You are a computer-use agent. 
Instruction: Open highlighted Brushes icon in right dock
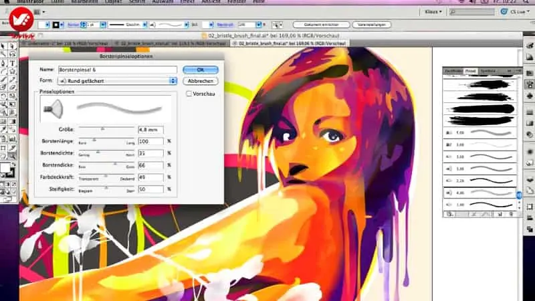[x=530, y=84]
